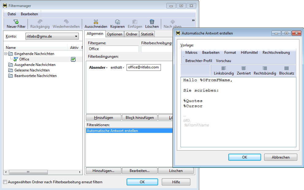Image resolution: width=304 pixels, height=190 pixels.
Task: Click the Rückgängig undo icon
Action: pyautogui.click(x=40, y=21)
